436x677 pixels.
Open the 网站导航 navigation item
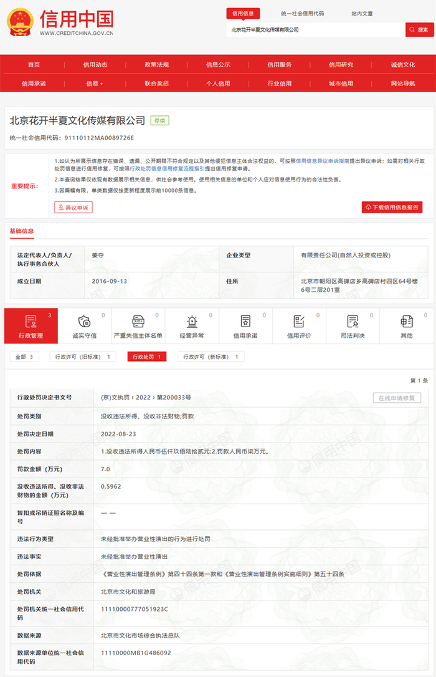[x=403, y=84]
